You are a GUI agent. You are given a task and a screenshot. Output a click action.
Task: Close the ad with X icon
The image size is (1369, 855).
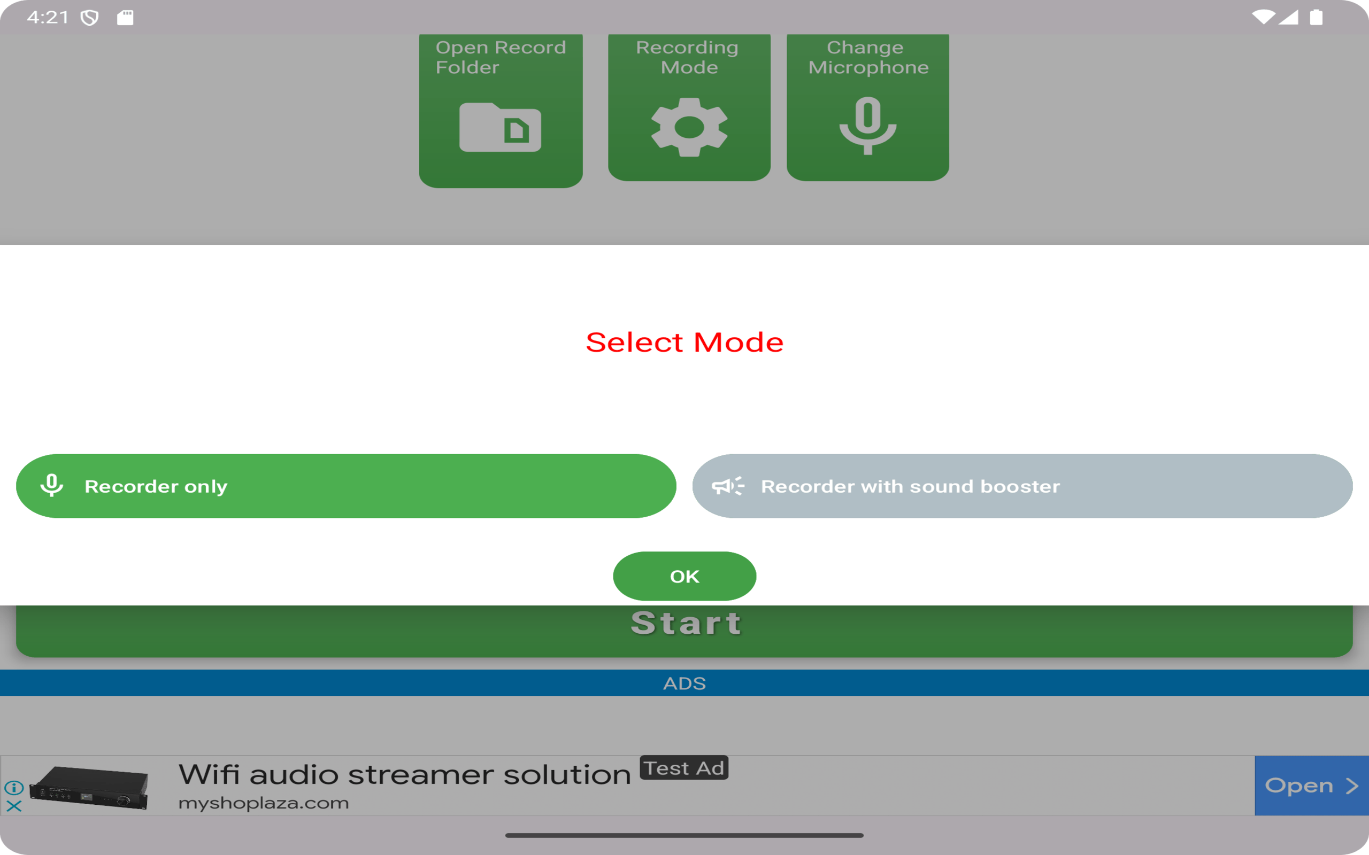click(14, 806)
